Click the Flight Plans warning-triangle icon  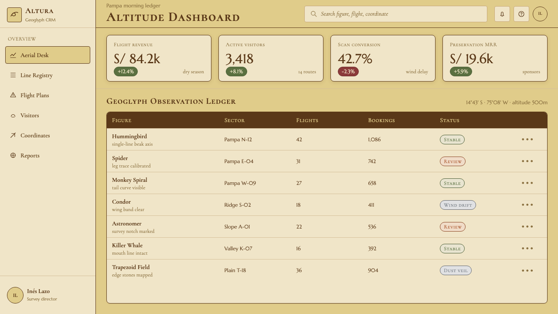(13, 95)
